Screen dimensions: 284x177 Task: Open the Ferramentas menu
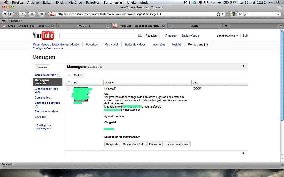pos(113,2)
